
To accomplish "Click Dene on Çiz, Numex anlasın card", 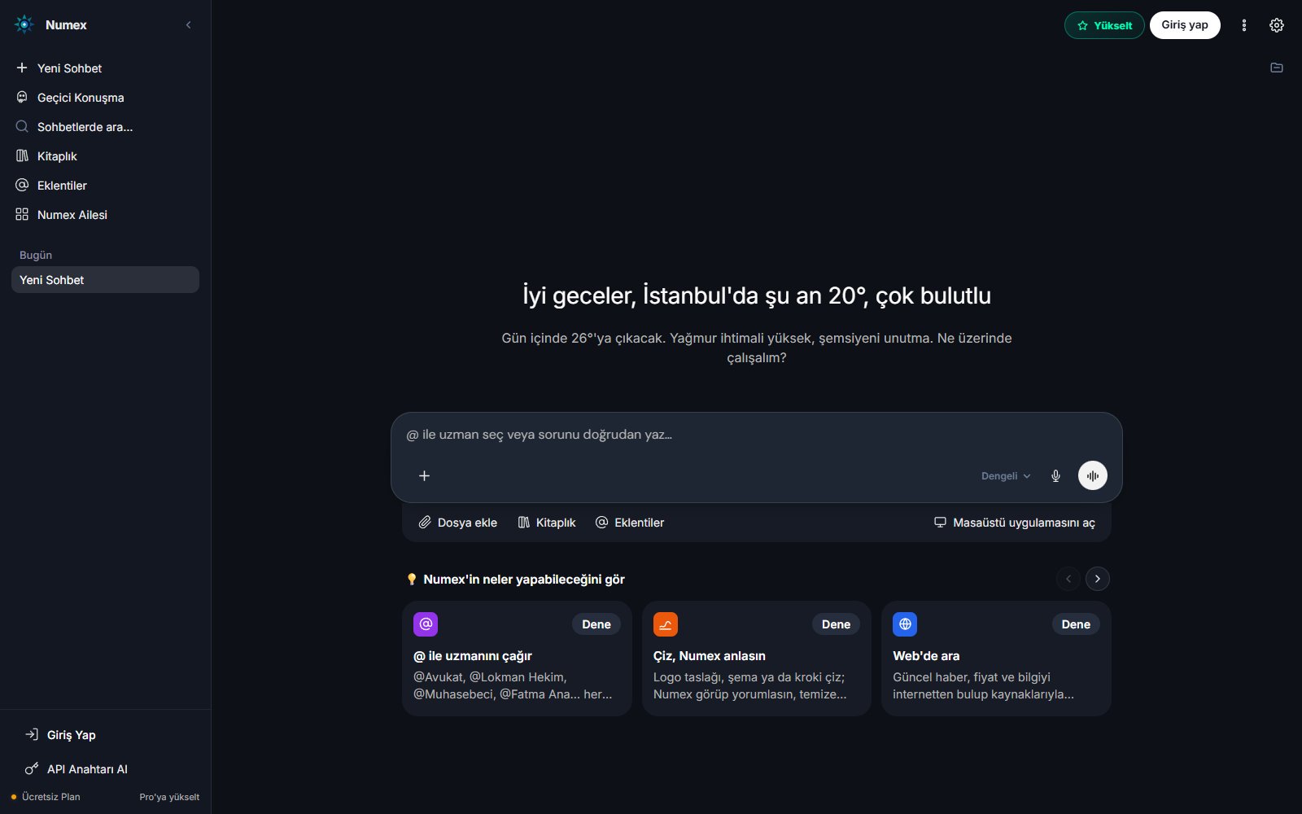I will click(836, 624).
